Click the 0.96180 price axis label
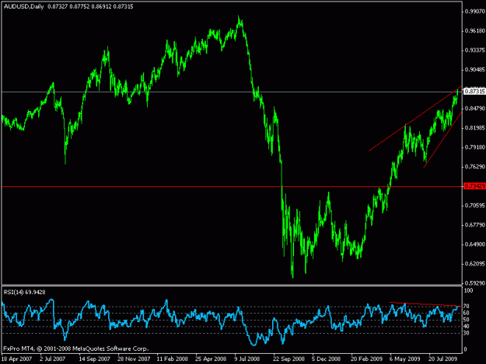This screenshot has width=486, height=364. [x=475, y=31]
